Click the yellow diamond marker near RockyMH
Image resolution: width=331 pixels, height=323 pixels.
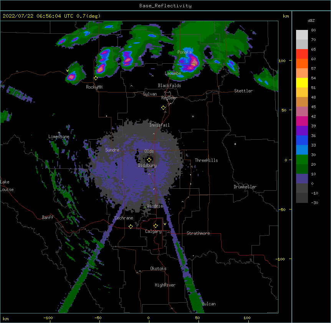click(96, 78)
